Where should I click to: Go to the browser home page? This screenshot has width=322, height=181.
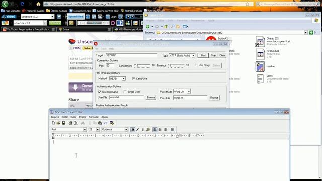tap(38, 4)
